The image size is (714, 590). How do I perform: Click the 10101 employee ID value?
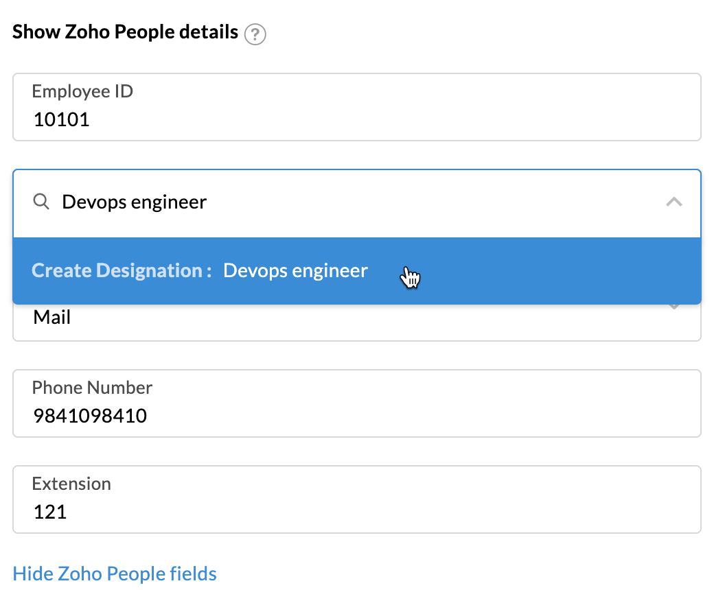coord(61,120)
